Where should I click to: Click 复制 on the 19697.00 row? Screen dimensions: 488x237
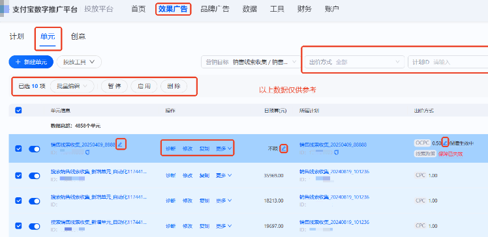click(204, 226)
